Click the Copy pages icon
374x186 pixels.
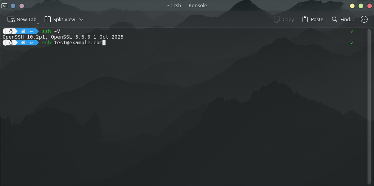click(277, 19)
